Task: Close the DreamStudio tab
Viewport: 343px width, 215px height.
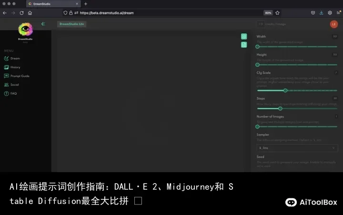Action: [x=77, y=4]
